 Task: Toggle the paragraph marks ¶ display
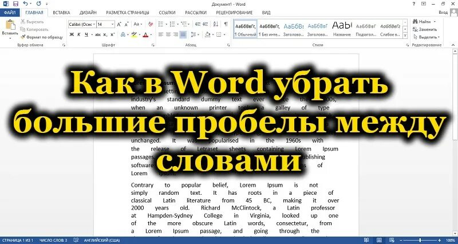pos(226,24)
